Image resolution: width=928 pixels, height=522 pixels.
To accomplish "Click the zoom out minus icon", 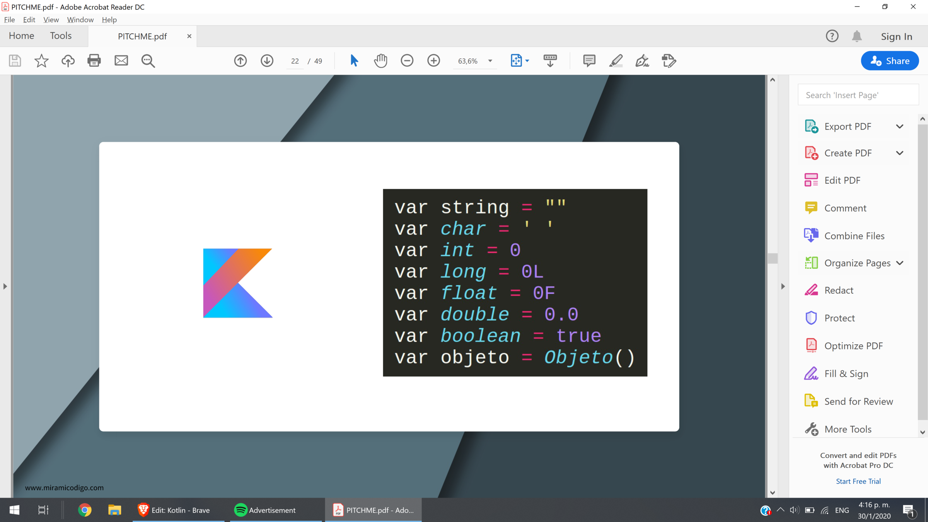I will [x=407, y=61].
